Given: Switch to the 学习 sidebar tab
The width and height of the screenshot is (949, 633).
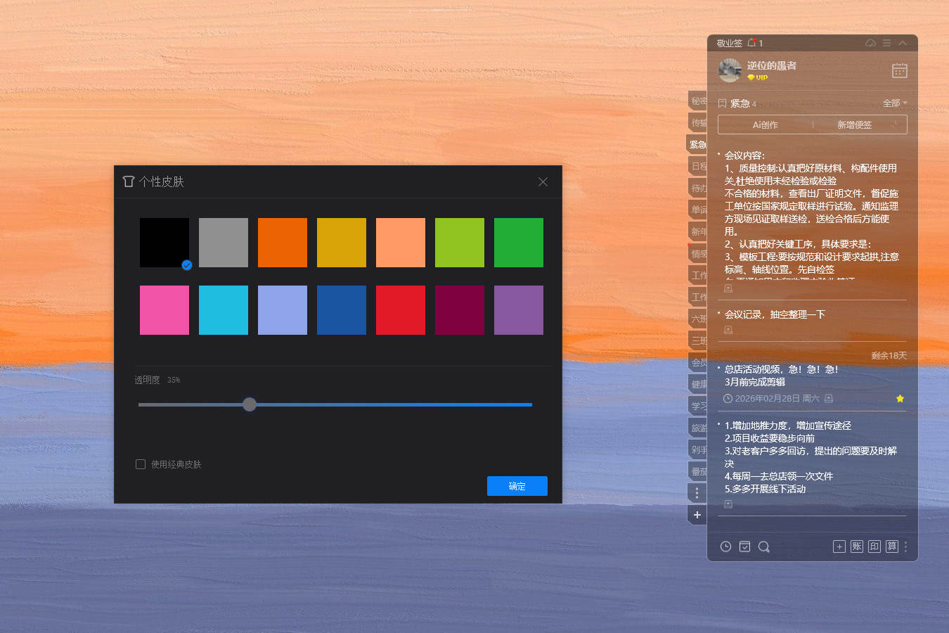Looking at the screenshot, I should (x=698, y=406).
